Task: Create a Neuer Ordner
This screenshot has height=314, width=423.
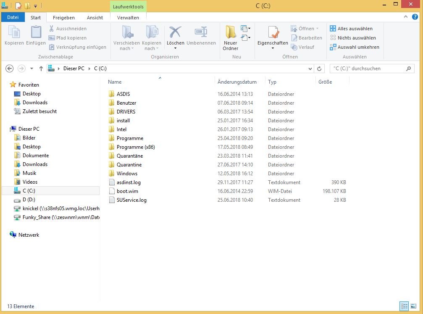Action: pos(231,38)
